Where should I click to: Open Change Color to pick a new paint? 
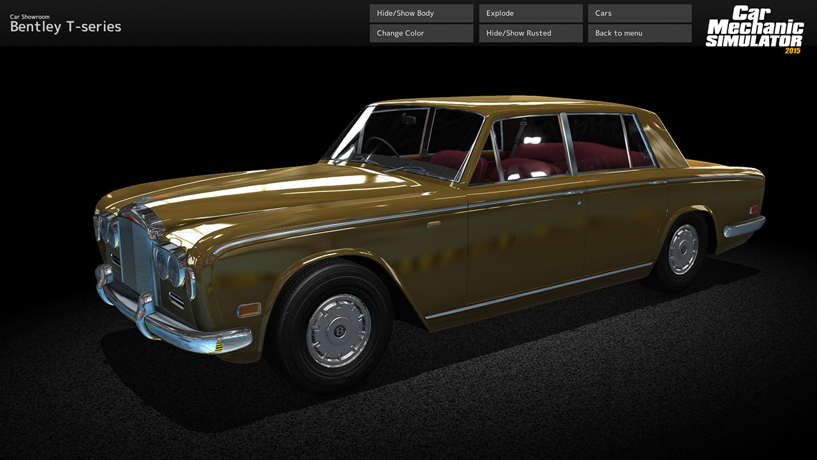point(421,33)
